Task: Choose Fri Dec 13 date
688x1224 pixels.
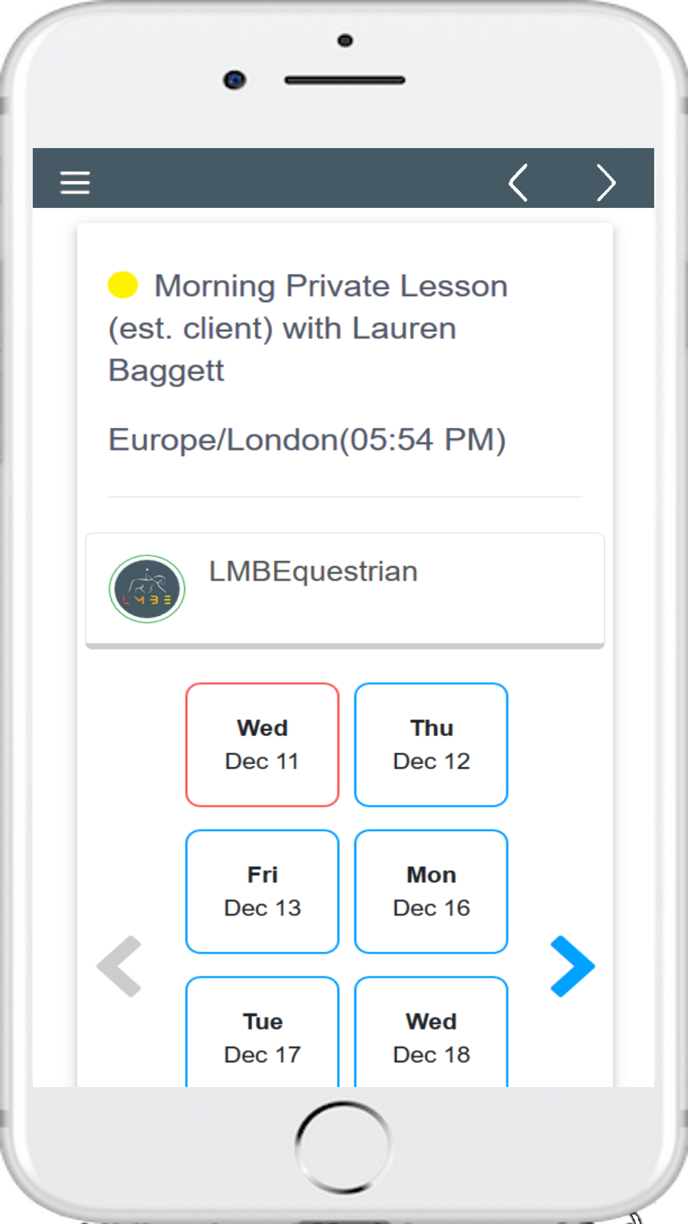Action: (262, 891)
